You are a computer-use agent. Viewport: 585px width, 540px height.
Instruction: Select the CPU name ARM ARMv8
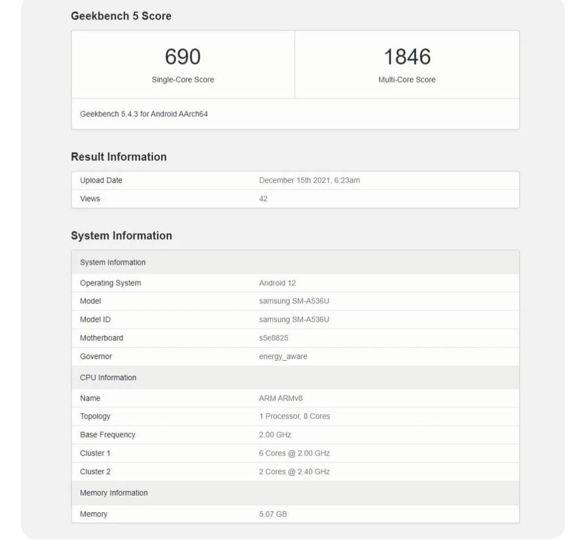point(280,398)
